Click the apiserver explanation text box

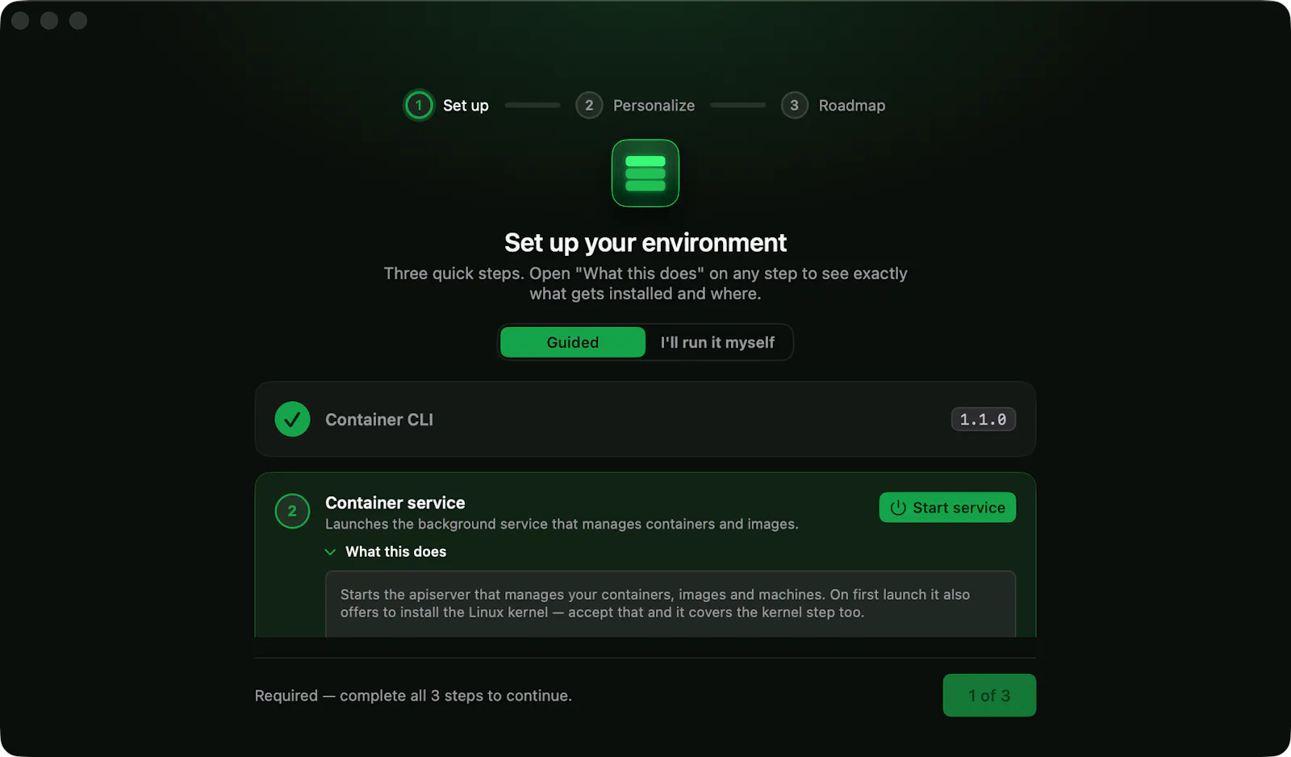671,604
